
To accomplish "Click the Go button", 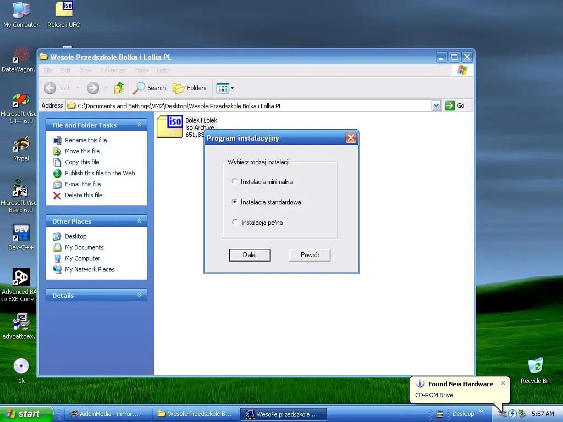I will coord(455,105).
